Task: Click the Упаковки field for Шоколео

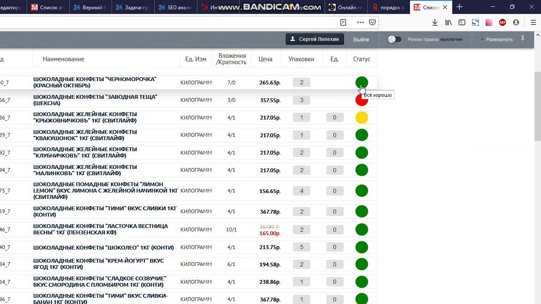Action: pyautogui.click(x=301, y=247)
